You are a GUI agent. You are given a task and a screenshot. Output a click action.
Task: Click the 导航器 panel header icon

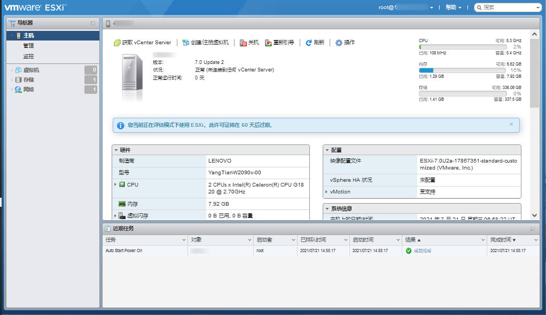(12, 23)
